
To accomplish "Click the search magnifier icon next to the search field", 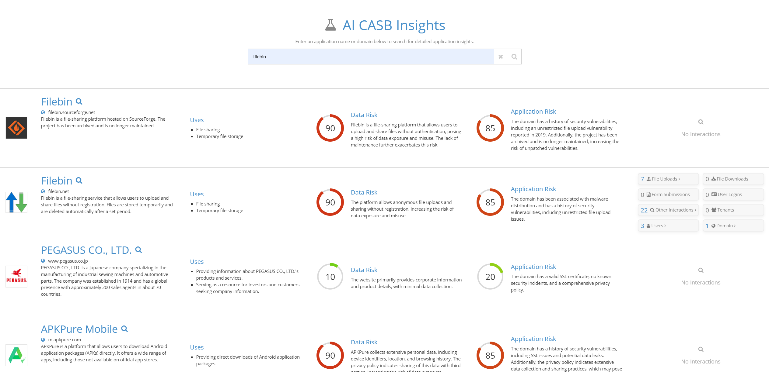I will [x=514, y=57].
